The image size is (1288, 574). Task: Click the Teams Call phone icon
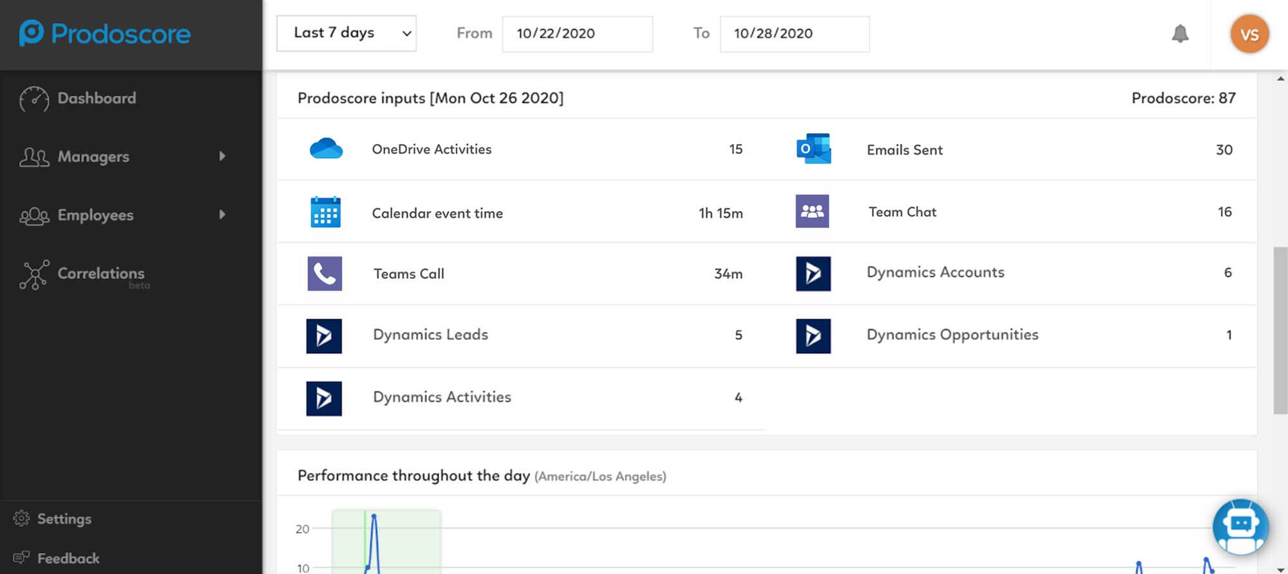click(325, 273)
